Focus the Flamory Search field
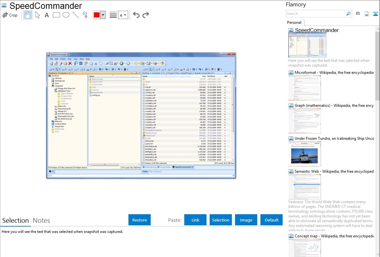Viewport: 380px width, 257px height. click(x=316, y=14)
